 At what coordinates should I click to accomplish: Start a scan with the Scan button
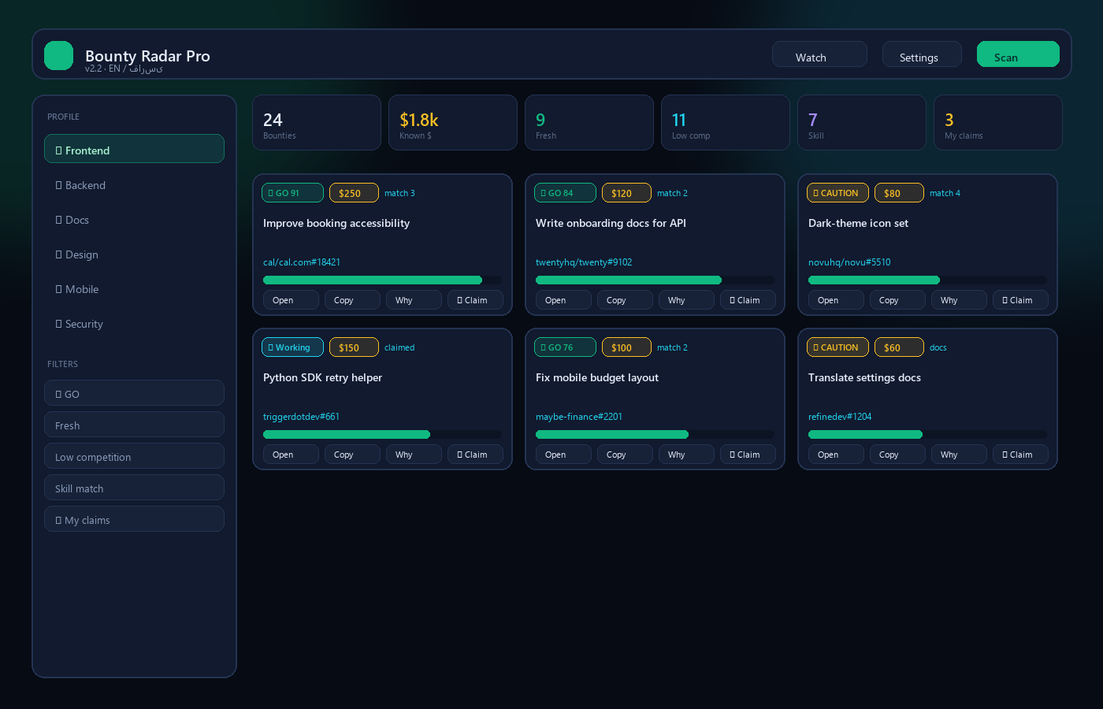(1018, 54)
